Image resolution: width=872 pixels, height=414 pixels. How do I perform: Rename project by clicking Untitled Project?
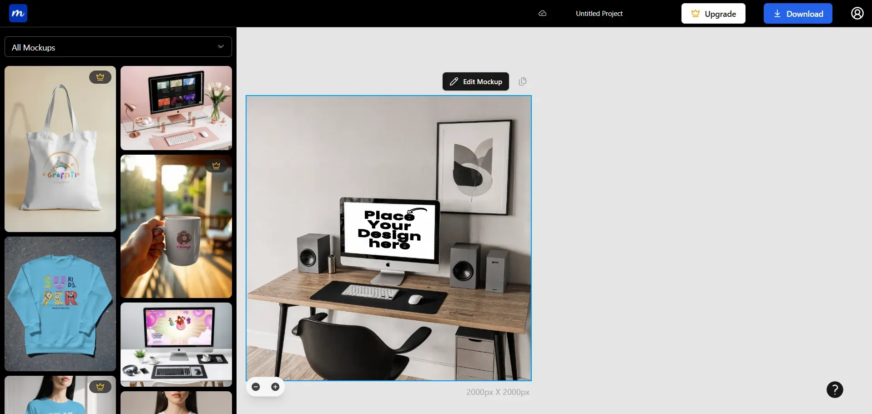pos(599,13)
